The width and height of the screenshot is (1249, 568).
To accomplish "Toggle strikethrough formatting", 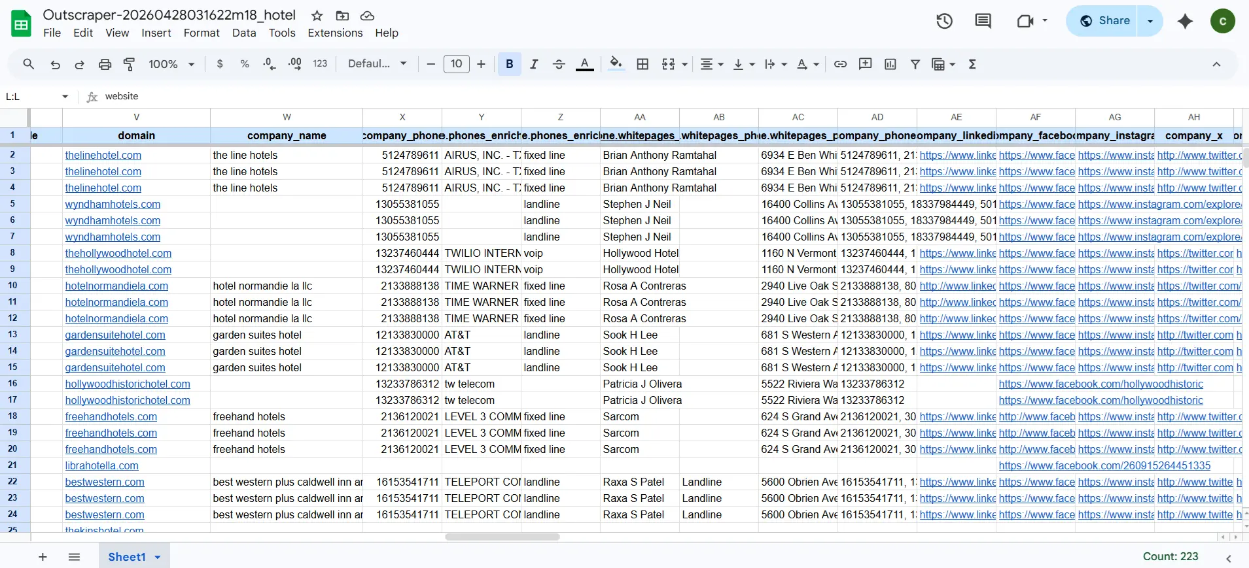I will [559, 64].
